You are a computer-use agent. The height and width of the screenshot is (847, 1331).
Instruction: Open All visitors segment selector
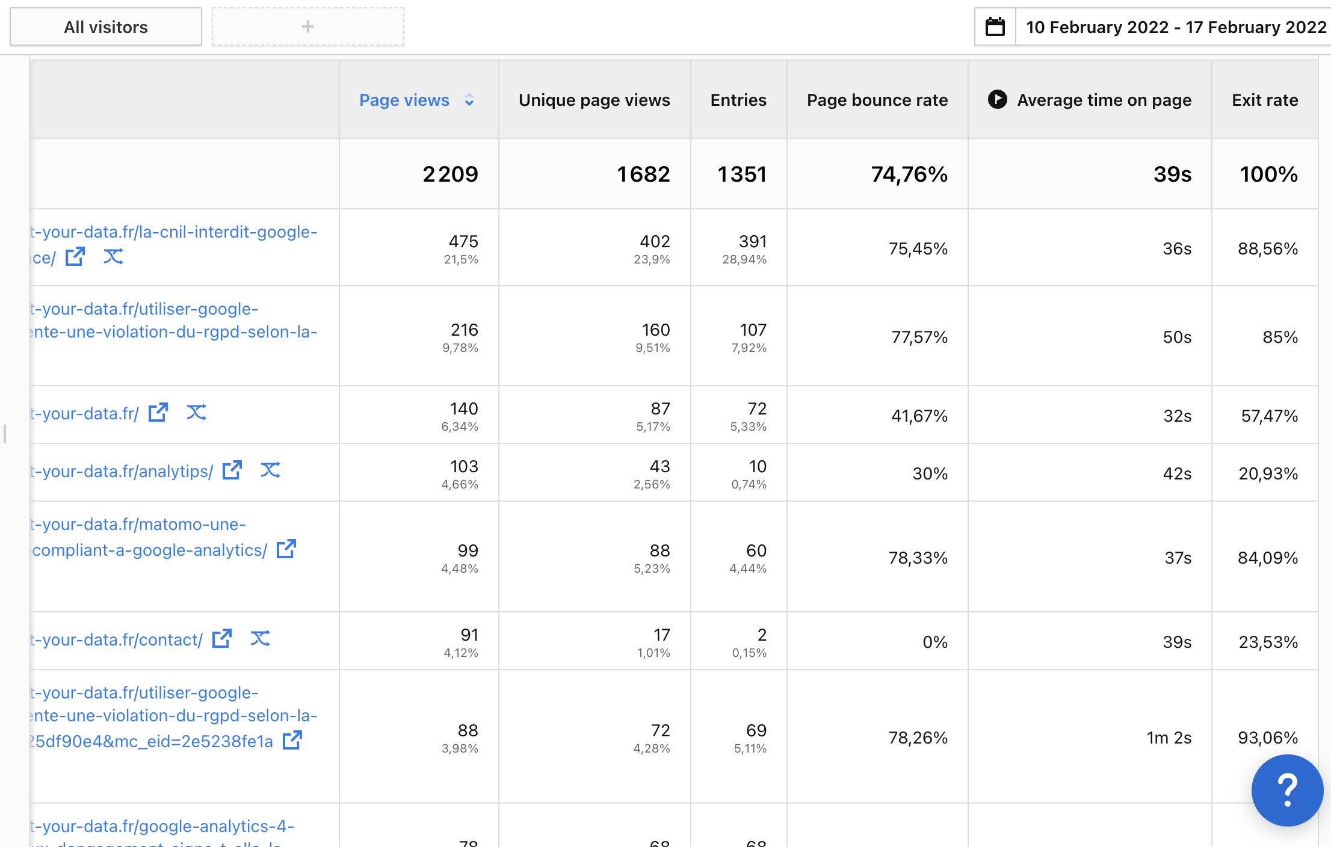click(106, 27)
